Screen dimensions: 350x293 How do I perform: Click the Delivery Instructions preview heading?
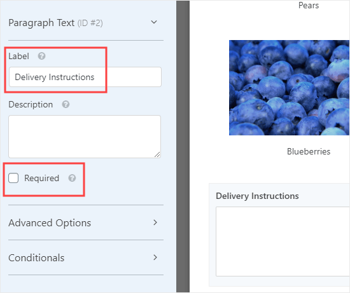coord(257,196)
